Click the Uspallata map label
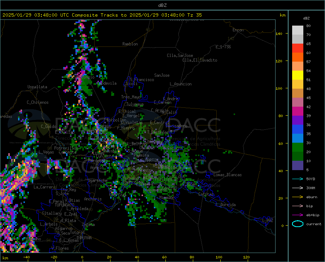Screen dimensions: 325x262 [x=37, y=87]
